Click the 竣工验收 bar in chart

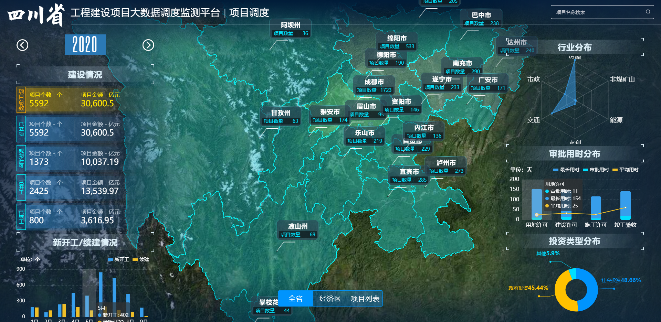click(x=625, y=205)
